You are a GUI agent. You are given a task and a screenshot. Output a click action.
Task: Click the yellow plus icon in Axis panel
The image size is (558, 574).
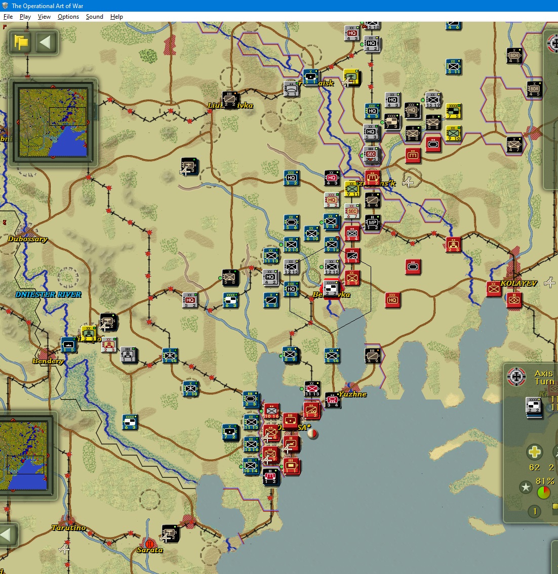click(534, 452)
